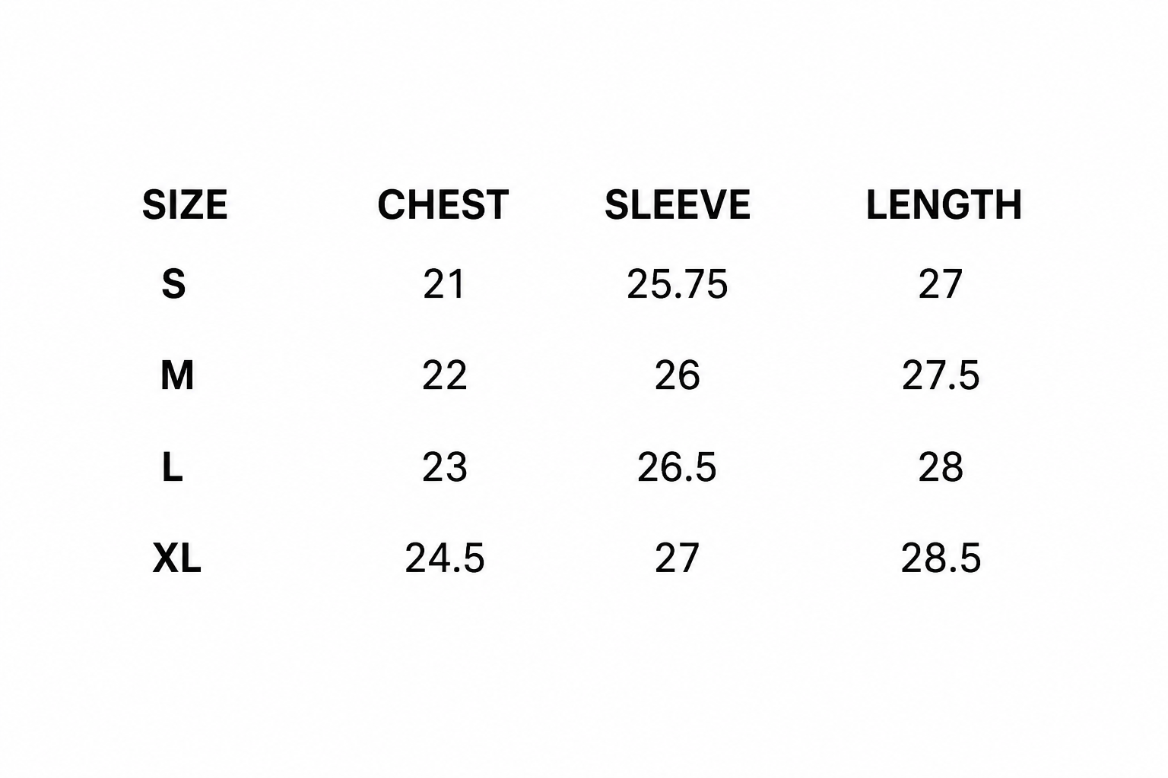This screenshot has height=778, width=1168.
Task: Click sleeve value 26 for size M
Action: 678,375
